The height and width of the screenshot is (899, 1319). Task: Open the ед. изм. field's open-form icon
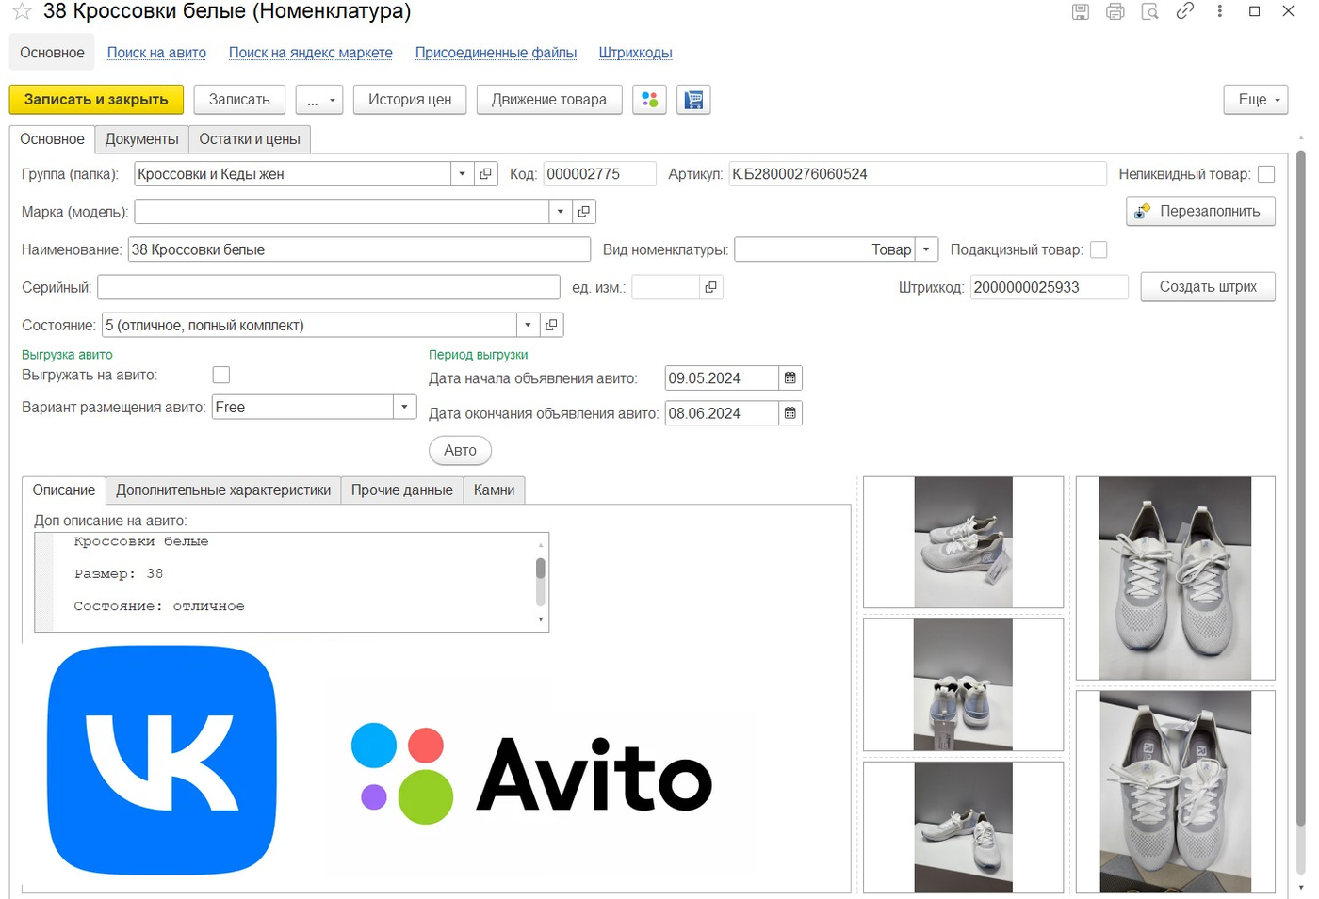(711, 287)
